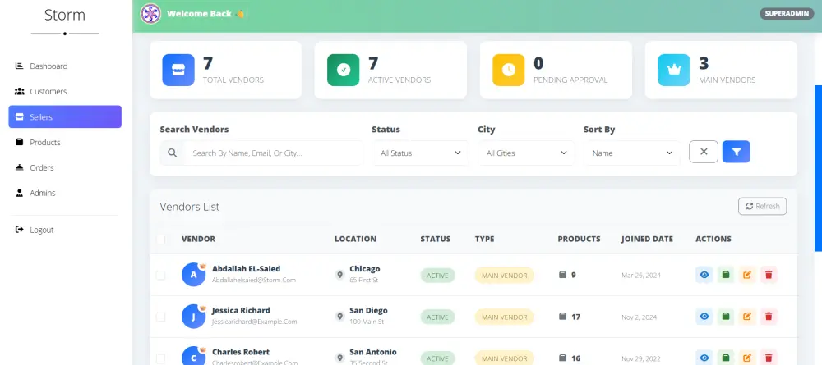Viewport: 822px width, 365px height.
Task: Click Chicago location pin icon
Action: (339, 275)
